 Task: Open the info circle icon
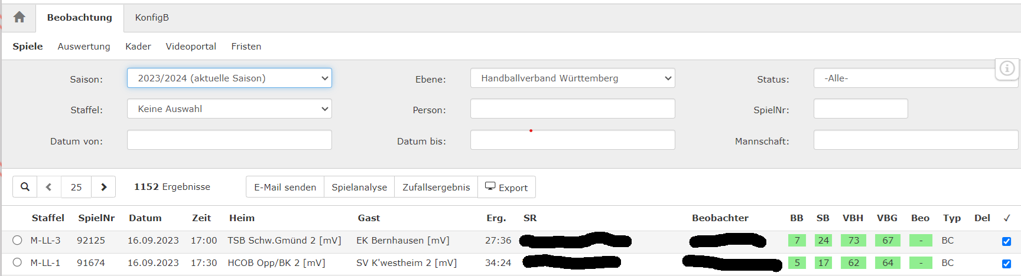coord(1007,68)
